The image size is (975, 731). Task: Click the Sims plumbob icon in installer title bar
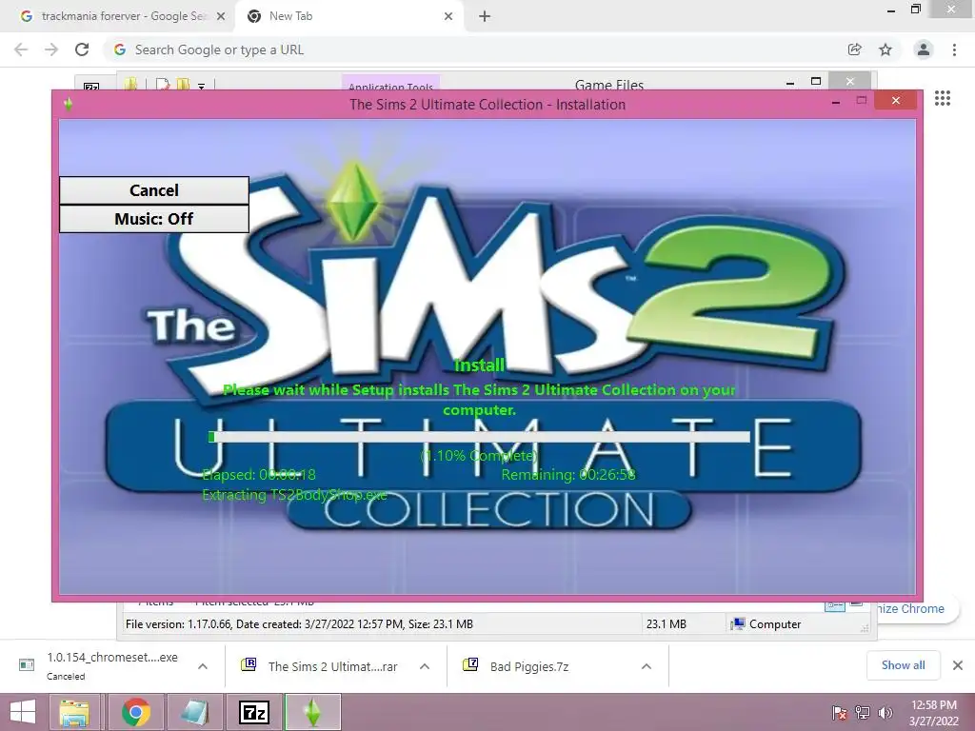(68, 104)
